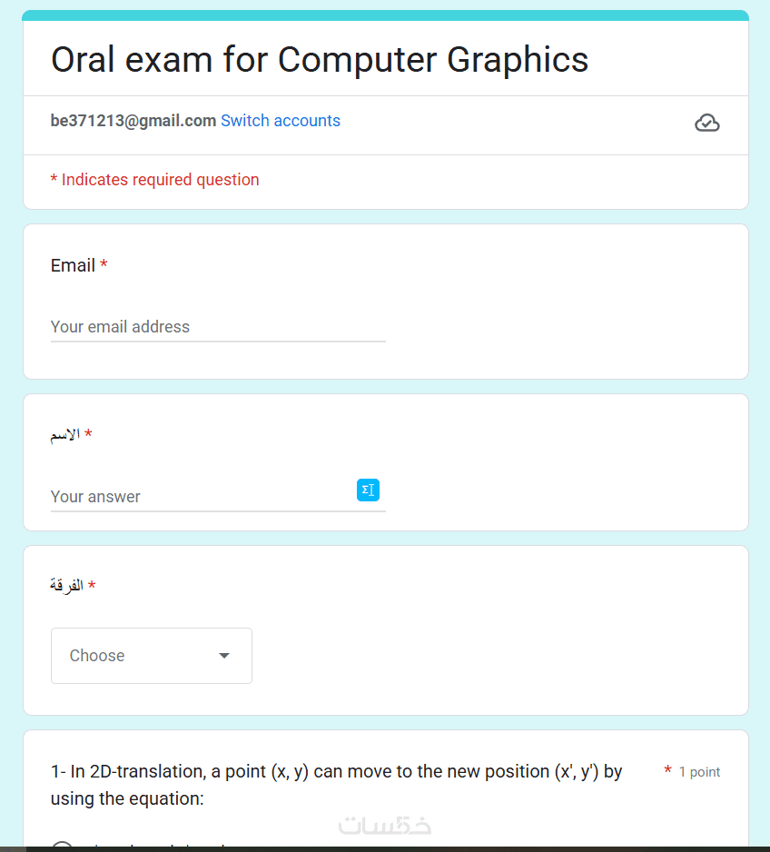The height and width of the screenshot is (852, 770).
Task: Click the arrow in the Choose dropdown
Action: pos(224,656)
